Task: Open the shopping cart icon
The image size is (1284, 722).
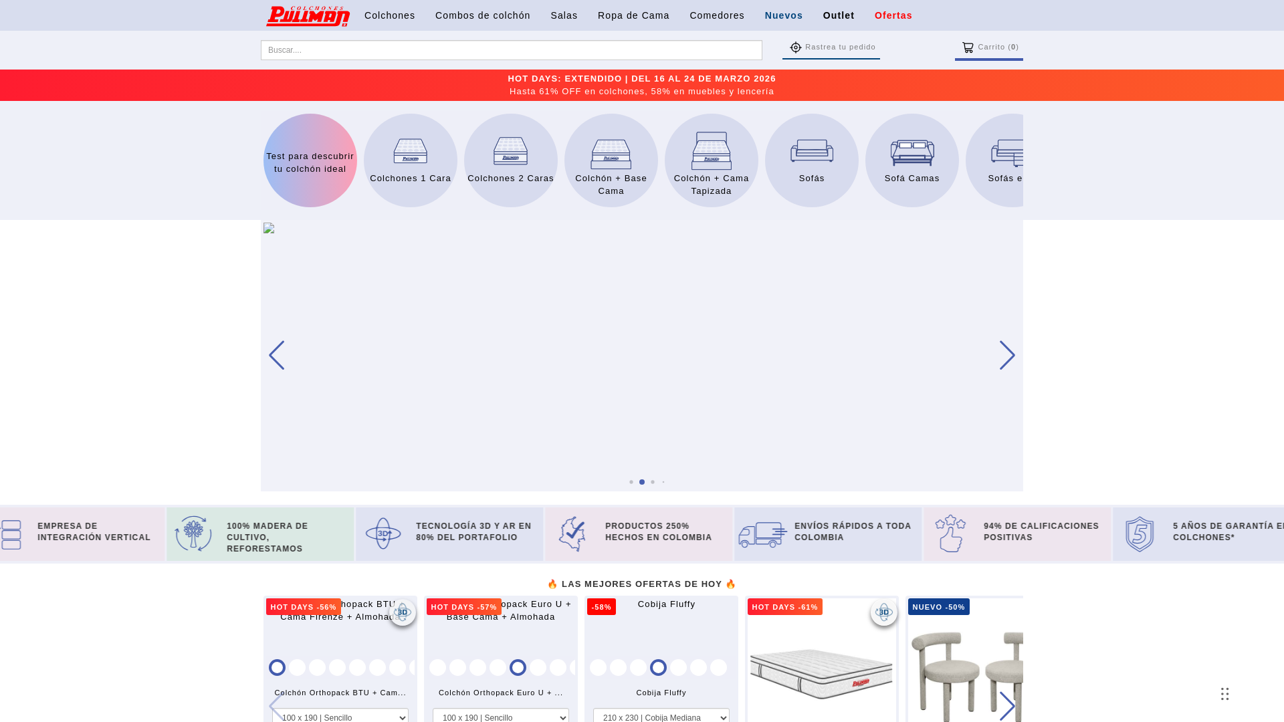Action: point(968,47)
